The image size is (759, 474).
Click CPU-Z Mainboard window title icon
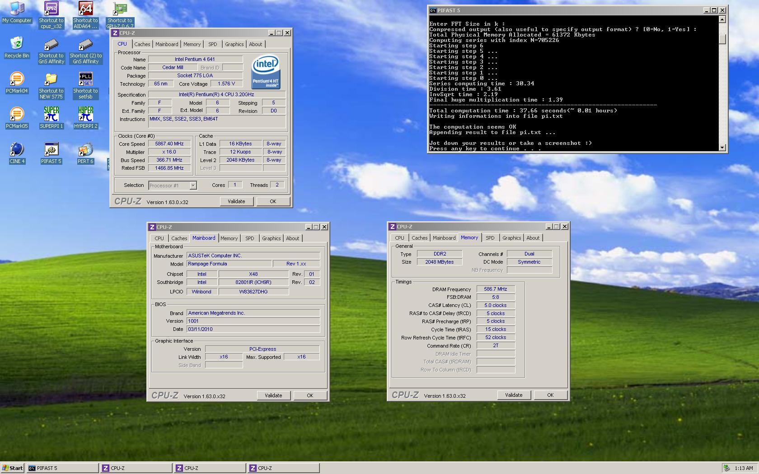152,227
